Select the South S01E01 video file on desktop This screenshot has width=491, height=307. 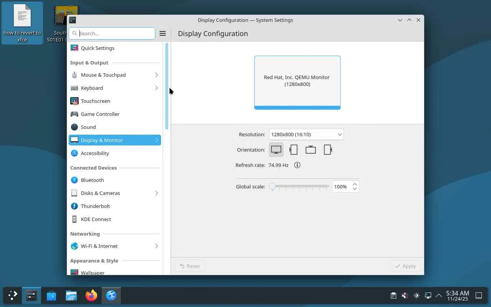point(61,23)
